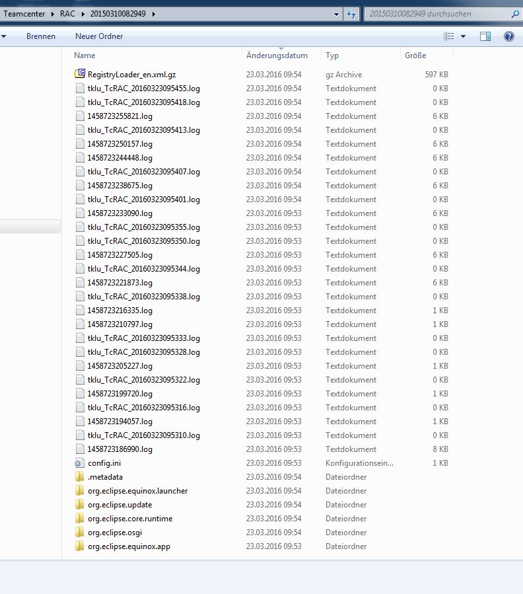The width and height of the screenshot is (523, 594).
Task: Select the file tklu_TcRAC_20160323095316.log
Action: coord(144,407)
